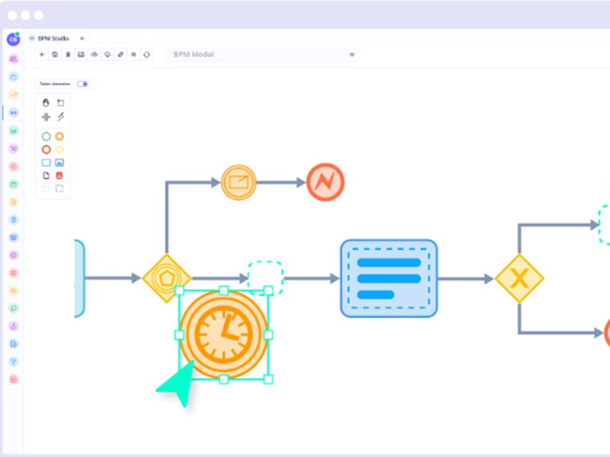Click the trash delete toolbar icon
The image size is (610, 457).
[68, 54]
